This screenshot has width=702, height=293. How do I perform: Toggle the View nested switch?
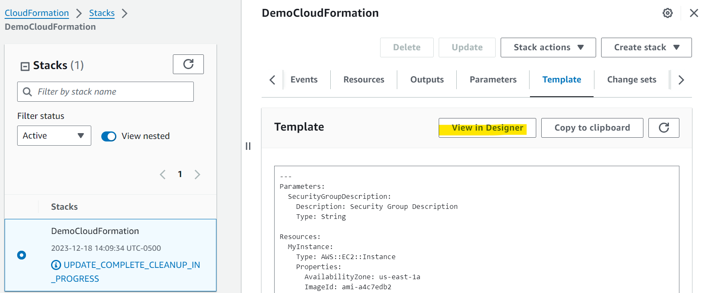point(109,136)
